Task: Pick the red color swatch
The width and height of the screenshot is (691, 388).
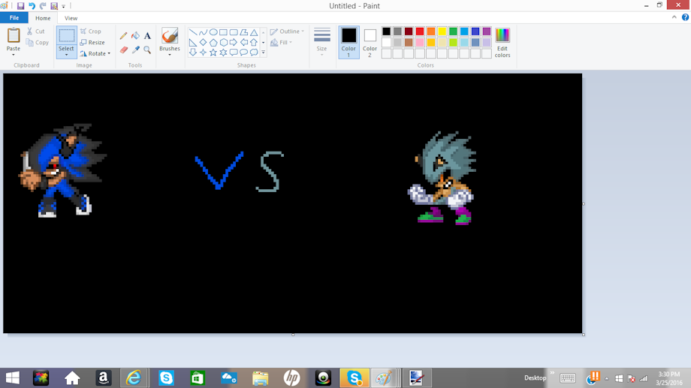Action: coord(420,32)
